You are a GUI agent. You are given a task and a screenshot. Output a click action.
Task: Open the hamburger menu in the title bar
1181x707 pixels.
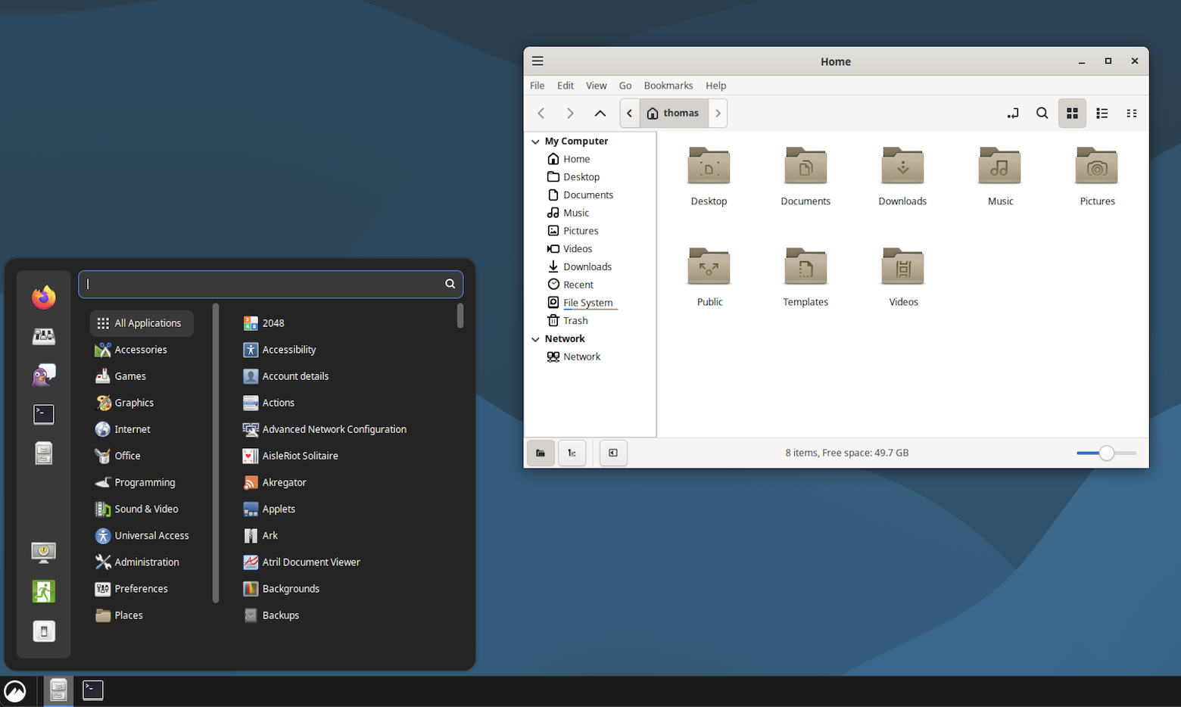pos(538,61)
